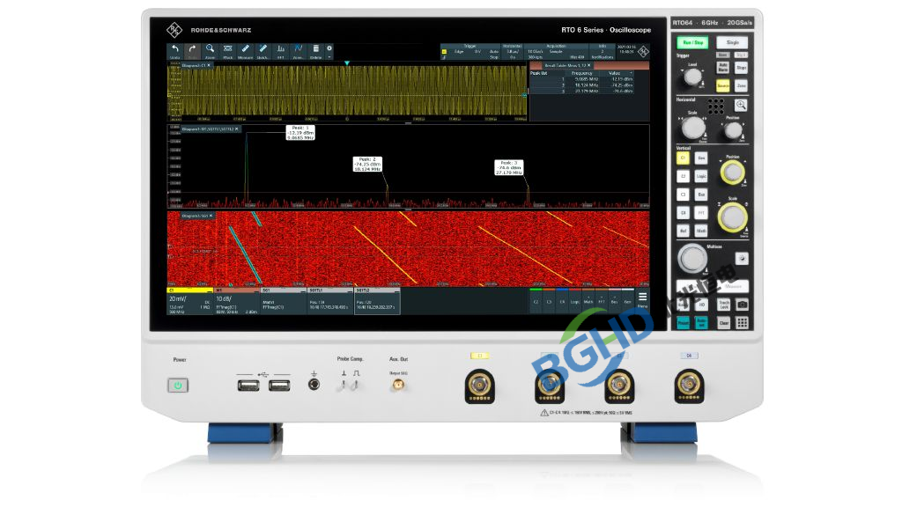Click the Peak 2 marker label
This screenshot has height=507, width=902.
[x=367, y=165]
